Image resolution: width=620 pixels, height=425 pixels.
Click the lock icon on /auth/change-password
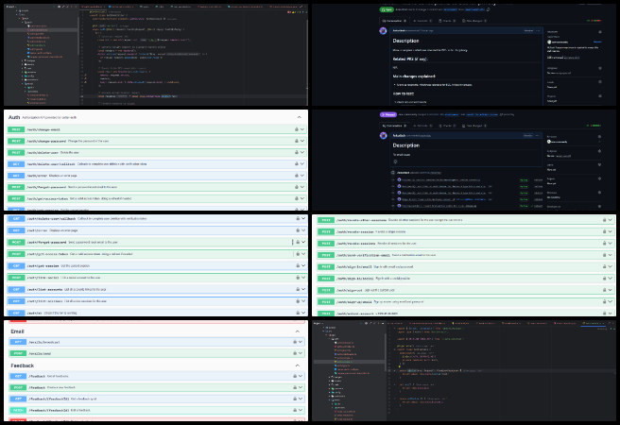(296, 141)
